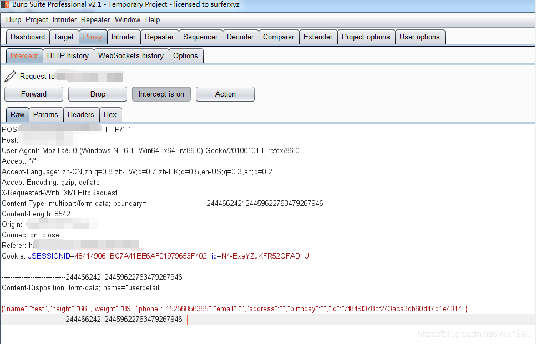Click the Accept-Encoding: gzip, deflate line
Screen dimensions: 536x344
coord(50,182)
